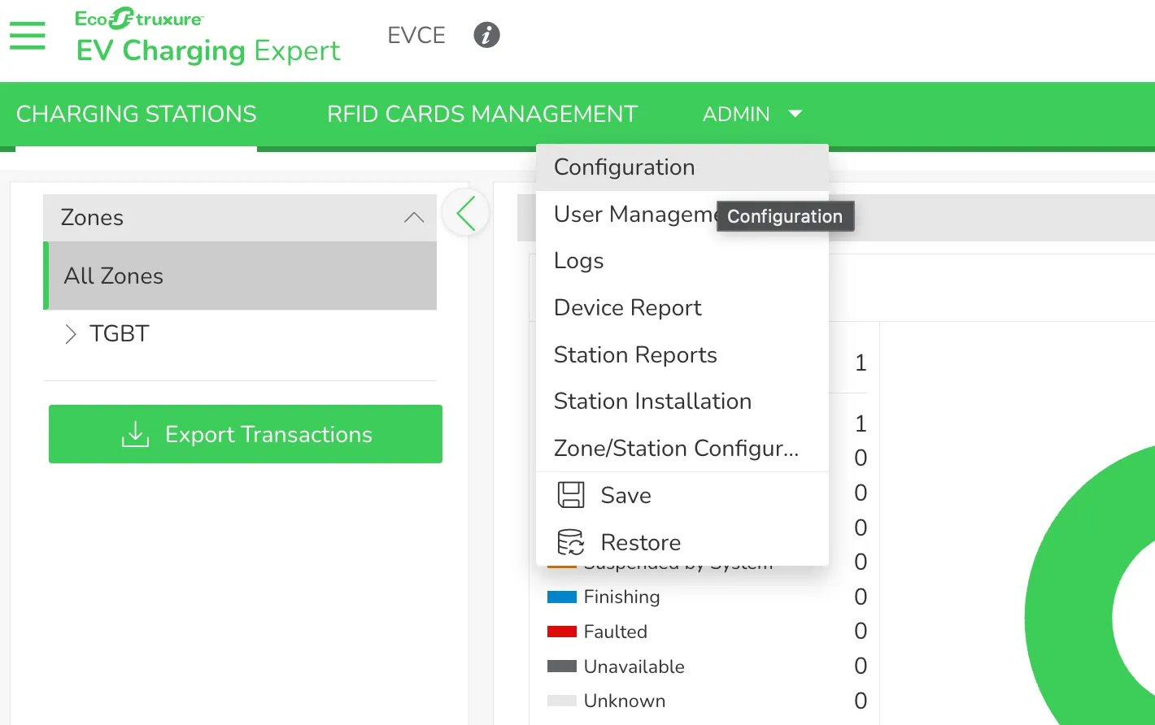This screenshot has height=725, width=1155.
Task: Click the Restore database icon
Action: click(571, 542)
